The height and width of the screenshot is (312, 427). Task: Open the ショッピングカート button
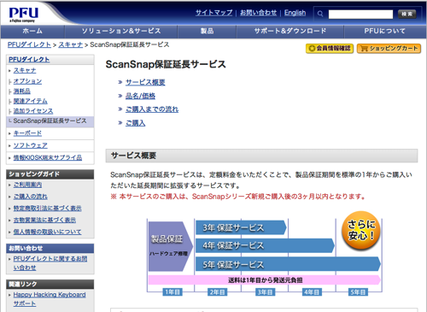click(389, 49)
